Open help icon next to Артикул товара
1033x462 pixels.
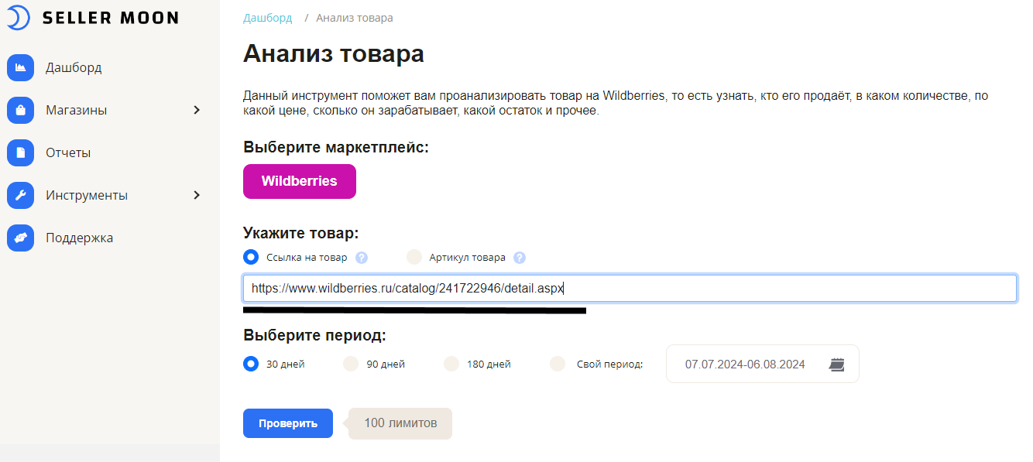coord(520,258)
